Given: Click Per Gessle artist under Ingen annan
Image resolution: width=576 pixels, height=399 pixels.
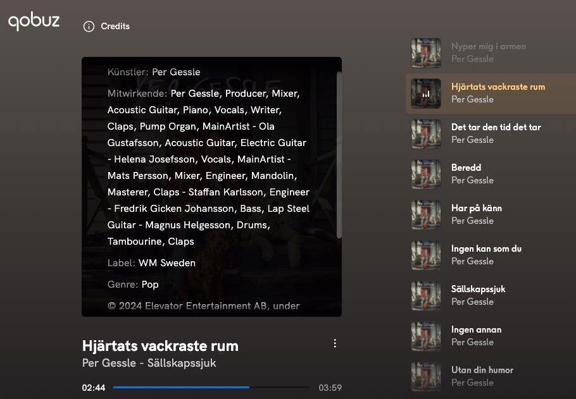Looking at the screenshot, I should click(472, 342).
